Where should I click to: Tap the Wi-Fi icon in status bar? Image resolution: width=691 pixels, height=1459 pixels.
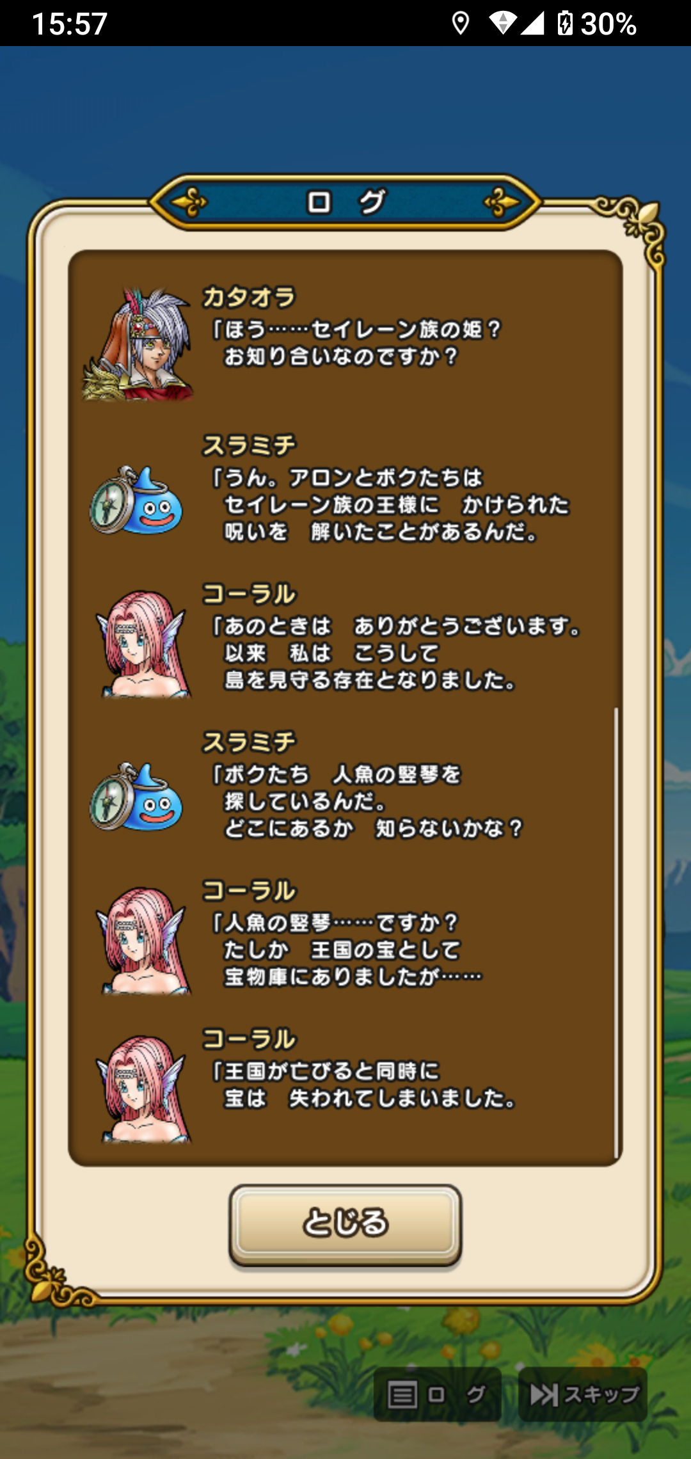[502, 24]
